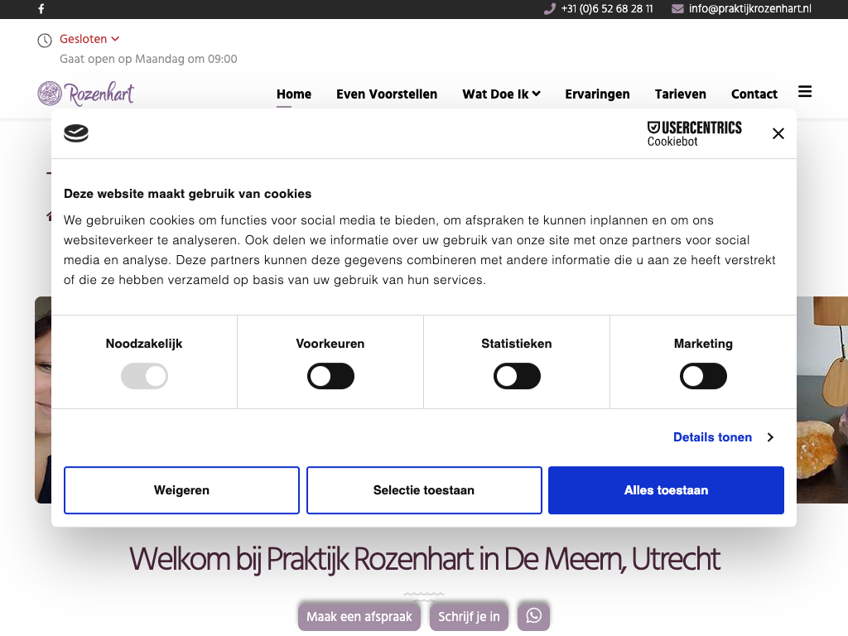Click the Alles toestaan button
Viewport: 848px width, 636px height.
tap(667, 490)
